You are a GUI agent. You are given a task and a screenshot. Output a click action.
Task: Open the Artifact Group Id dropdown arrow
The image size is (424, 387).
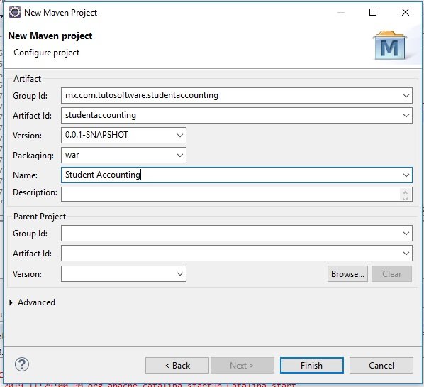(406, 96)
